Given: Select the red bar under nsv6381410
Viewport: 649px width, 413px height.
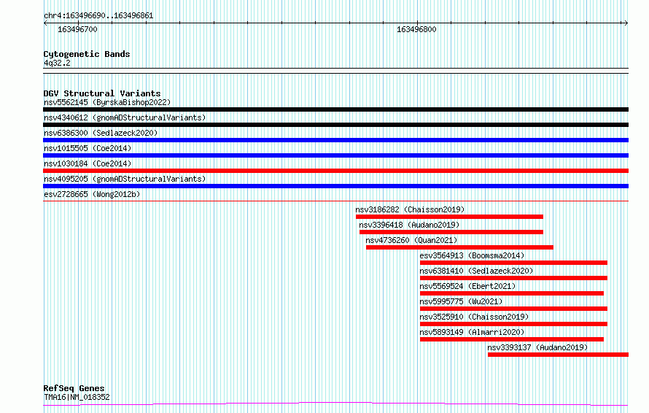Looking at the screenshot, I should (513, 278).
